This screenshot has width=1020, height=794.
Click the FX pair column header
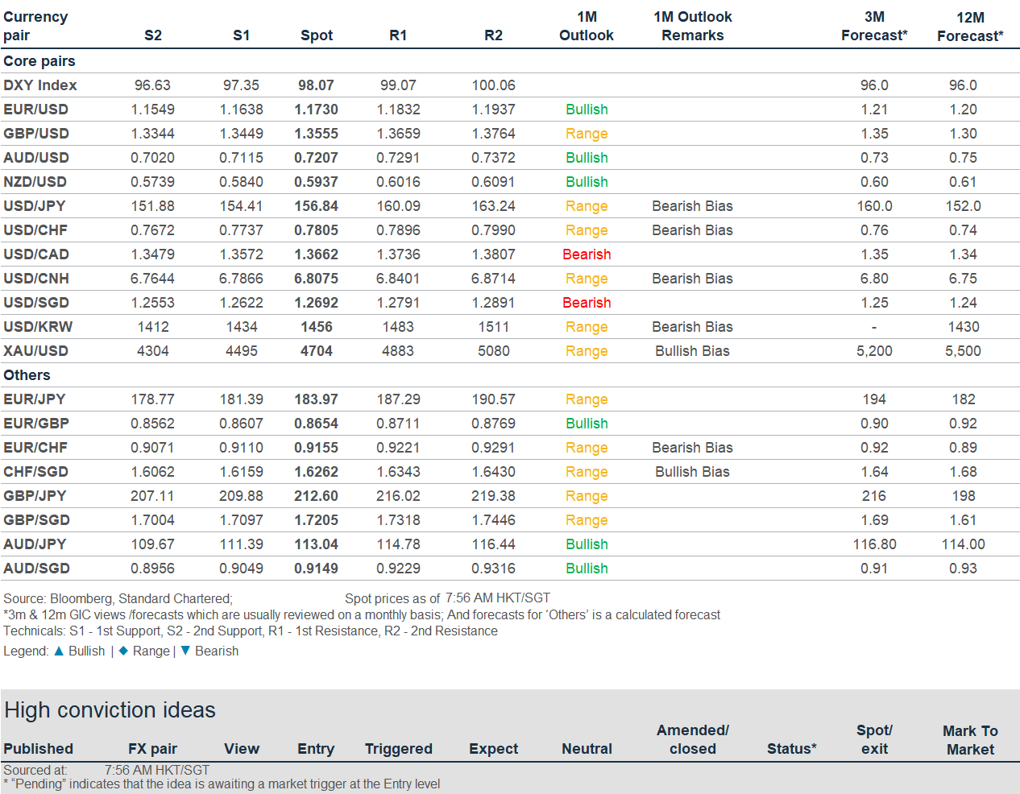coord(152,749)
